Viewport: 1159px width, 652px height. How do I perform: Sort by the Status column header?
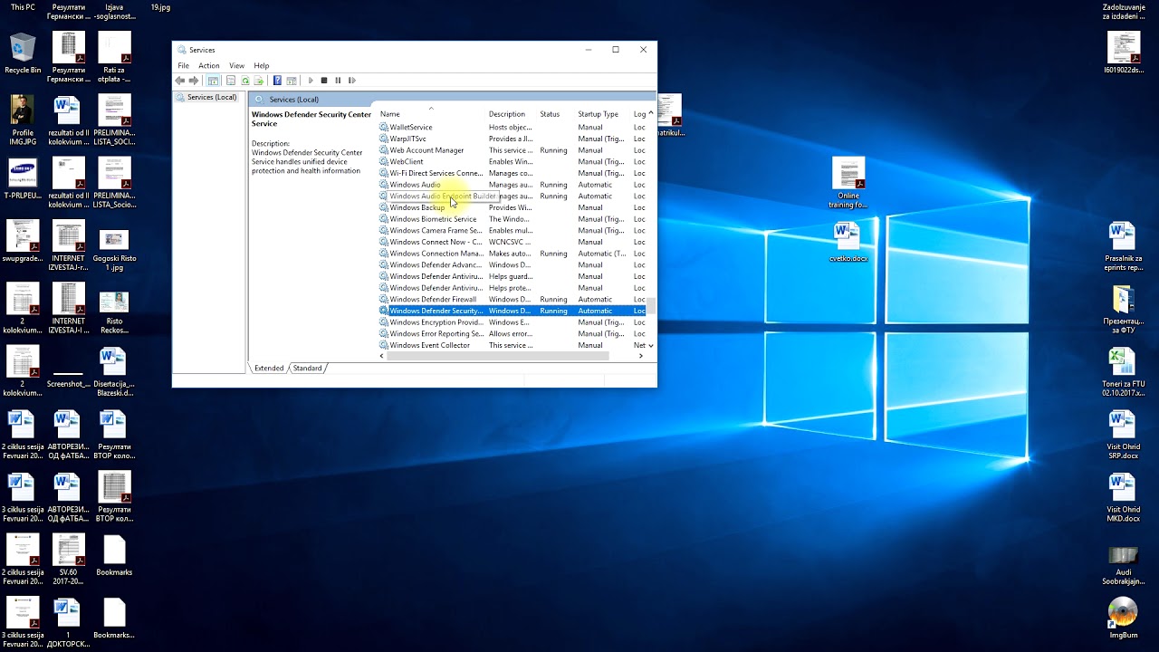[x=556, y=114]
